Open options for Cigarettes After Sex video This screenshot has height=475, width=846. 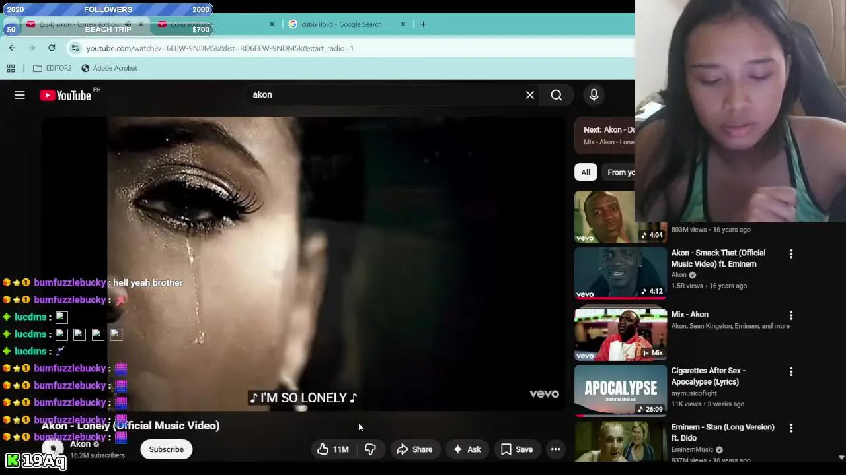pyautogui.click(x=791, y=372)
